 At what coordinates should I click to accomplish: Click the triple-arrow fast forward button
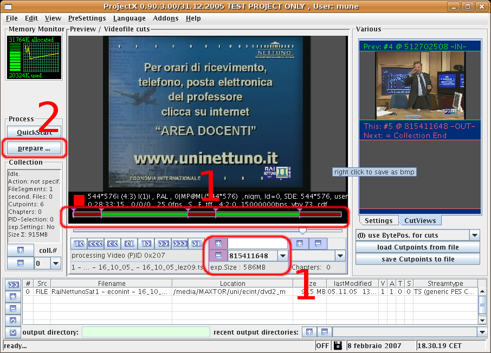coord(180,244)
